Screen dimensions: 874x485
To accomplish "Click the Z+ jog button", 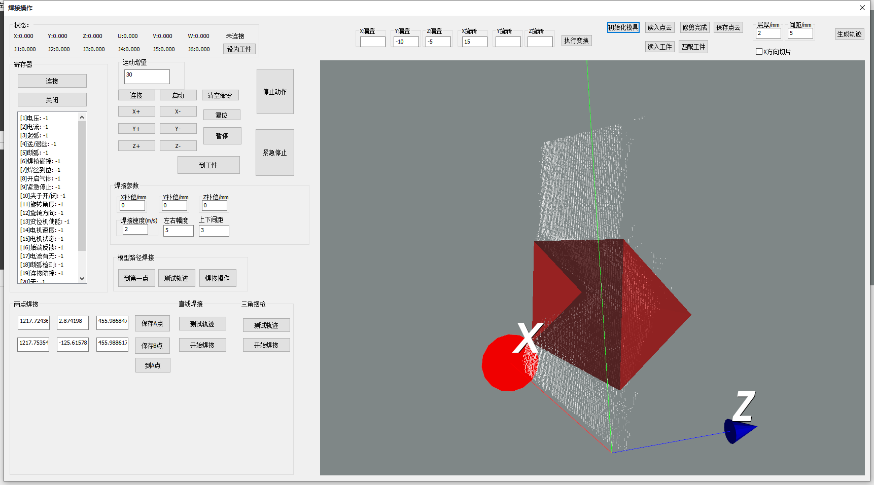I will click(136, 146).
